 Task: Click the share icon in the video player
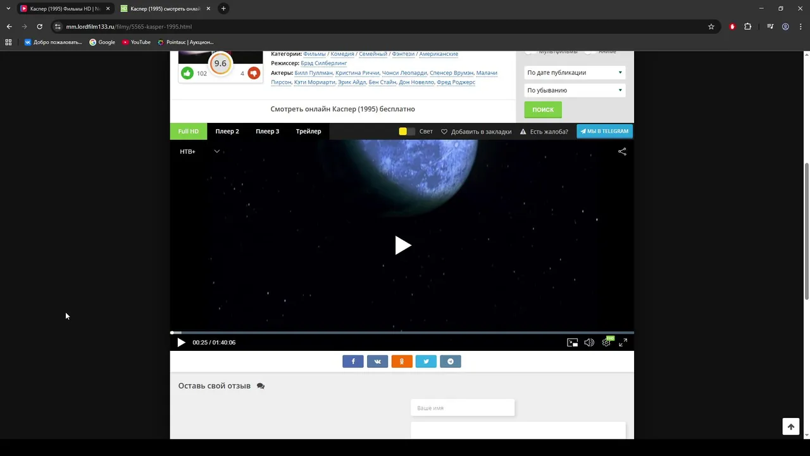(x=622, y=151)
